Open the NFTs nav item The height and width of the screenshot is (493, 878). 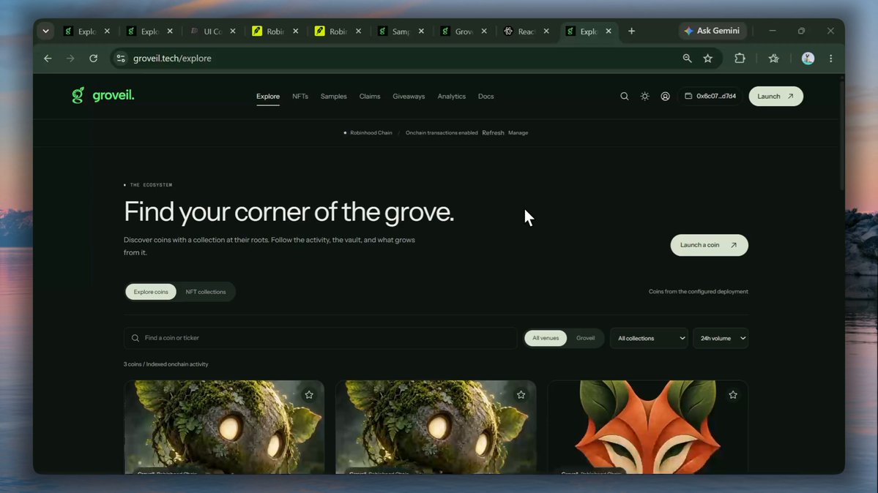(300, 97)
